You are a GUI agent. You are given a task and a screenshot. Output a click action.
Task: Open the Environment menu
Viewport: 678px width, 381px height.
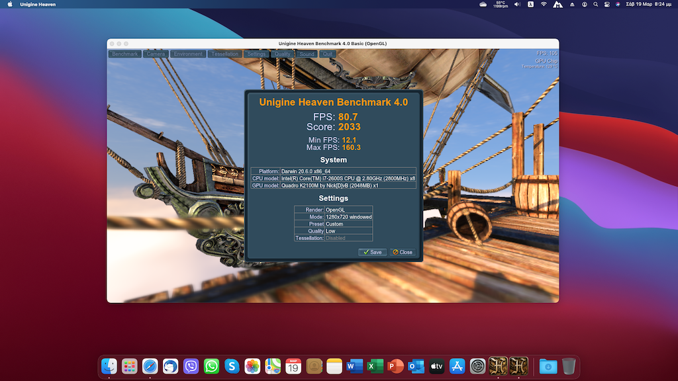point(188,54)
